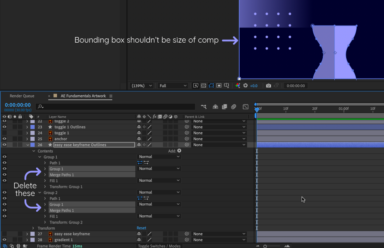The image size is (384, 248).
Task: Click the Frame Blending composition switch
Action: click(x=224, y=107)
